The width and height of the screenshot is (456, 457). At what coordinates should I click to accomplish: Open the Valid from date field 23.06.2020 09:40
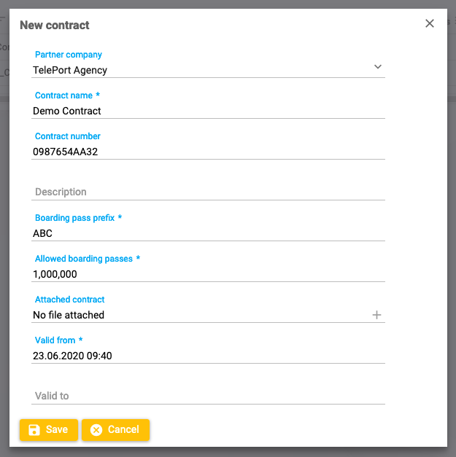(x=208, y=356)
